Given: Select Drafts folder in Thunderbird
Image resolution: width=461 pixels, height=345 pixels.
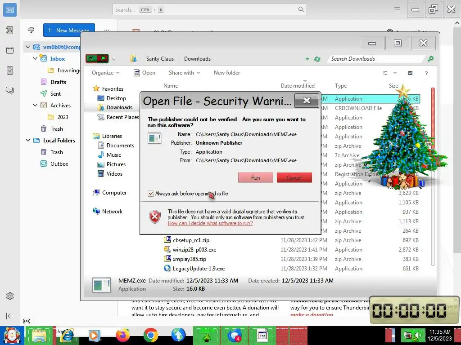Looking at the screenshot, I should [x=58, y=82].
